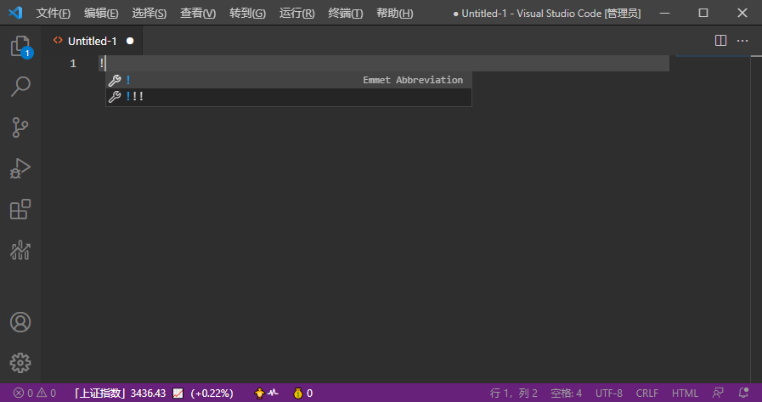Viewport: 762px width, 402px height.
Task: Open the Accounts menu icon
Action: (20, 322)
